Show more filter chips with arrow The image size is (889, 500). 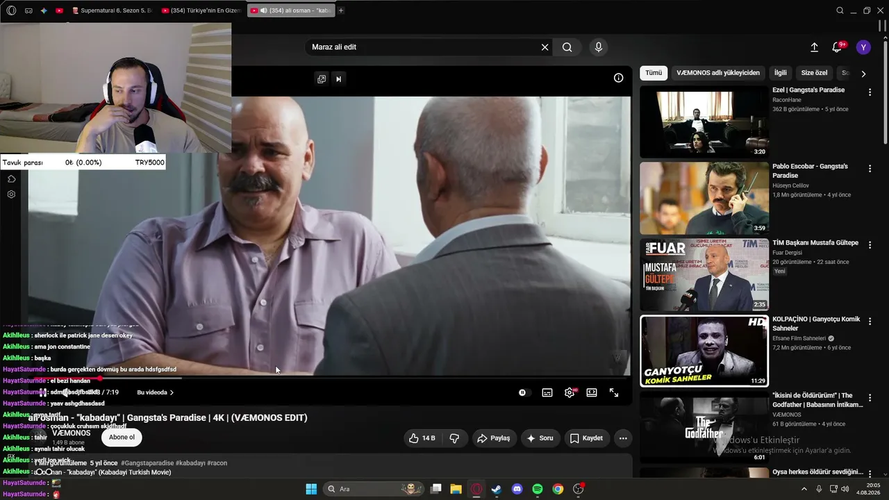(x=863, y=74)
